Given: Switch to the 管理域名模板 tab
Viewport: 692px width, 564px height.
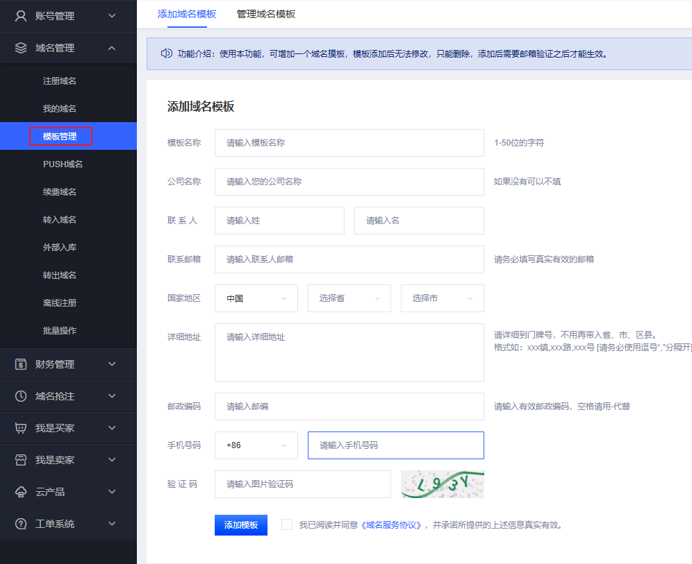Looking at the screenshot, I should point(266,14).
